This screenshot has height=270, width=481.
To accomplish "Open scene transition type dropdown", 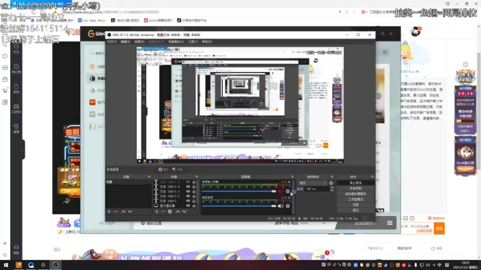I will pyautogui.click(x=313, y=183).
